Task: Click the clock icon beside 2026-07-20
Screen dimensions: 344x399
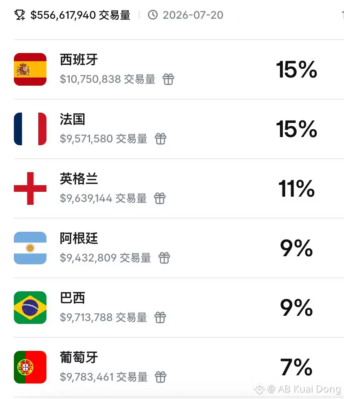Action: (x=152, y=16)
